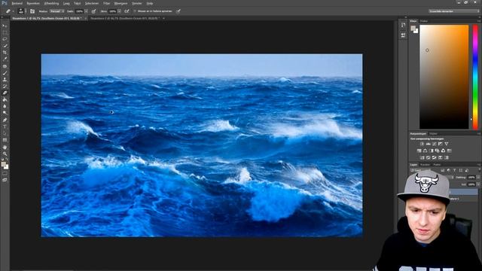Image resolution: width=482 pixels, height=271 pixels.
Task: Open the Stroom slider arrow in options bar
Action: click(119, 11)
